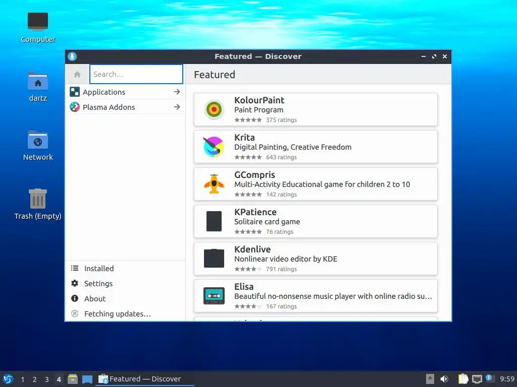The width and height of the screenshot is (517, 387).
Task: Click the Applications category icon
Action: click(75, 92)
